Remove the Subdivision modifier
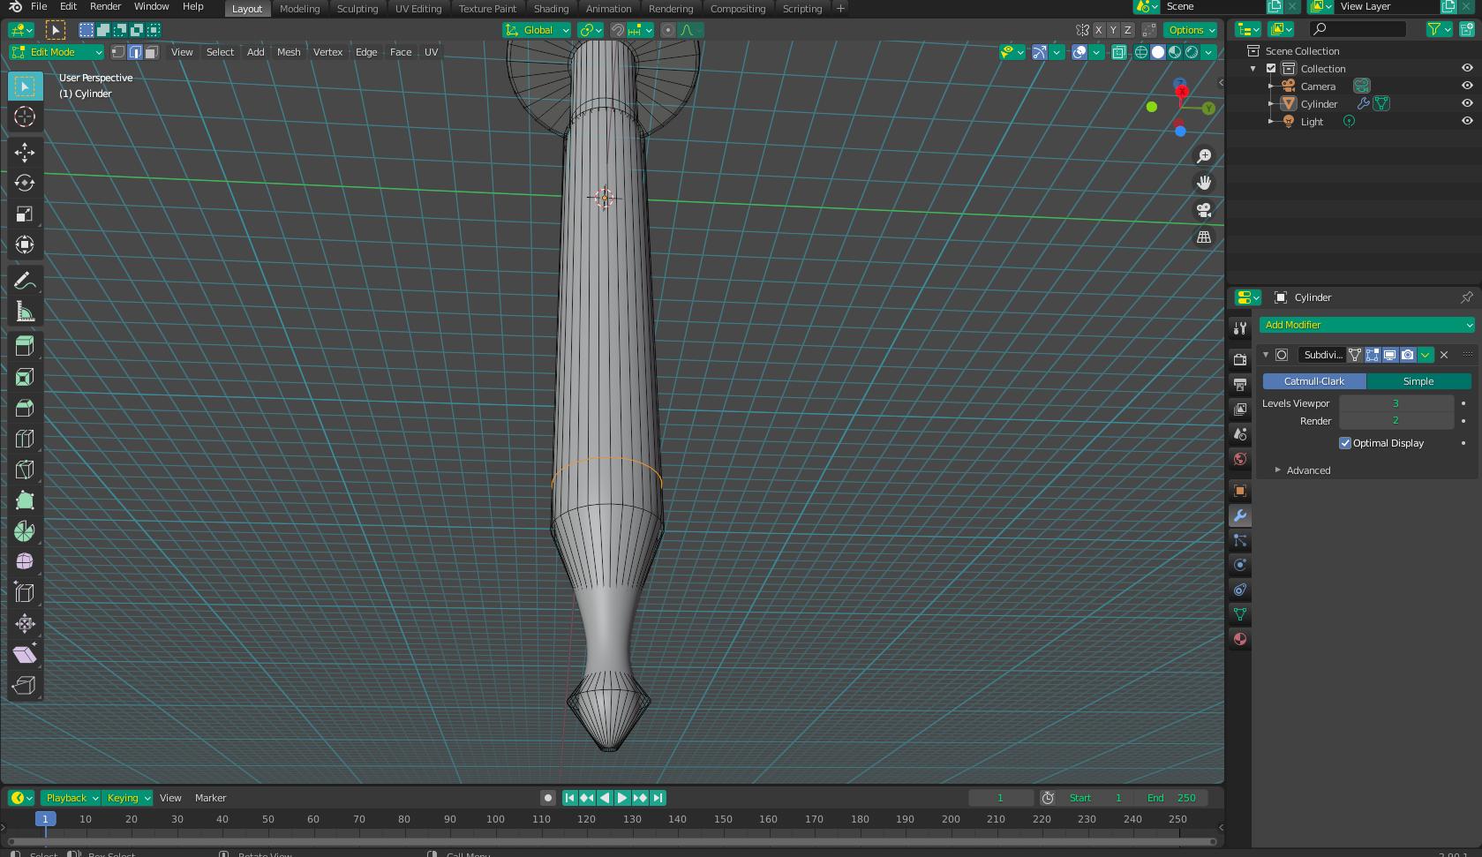Screen dimensions: 1482x857 click(x=1444, y=355)
